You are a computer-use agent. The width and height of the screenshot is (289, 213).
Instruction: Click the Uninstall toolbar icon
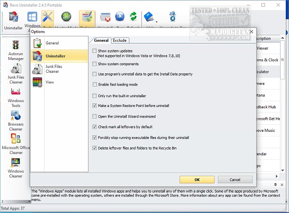[x=105, y=17]
